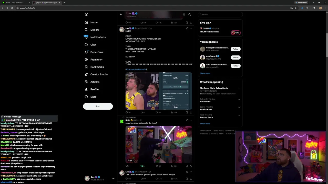The image size is (328, 184).
Task: Open Articles in the sidebar
Action: click(x=92, y=82)
